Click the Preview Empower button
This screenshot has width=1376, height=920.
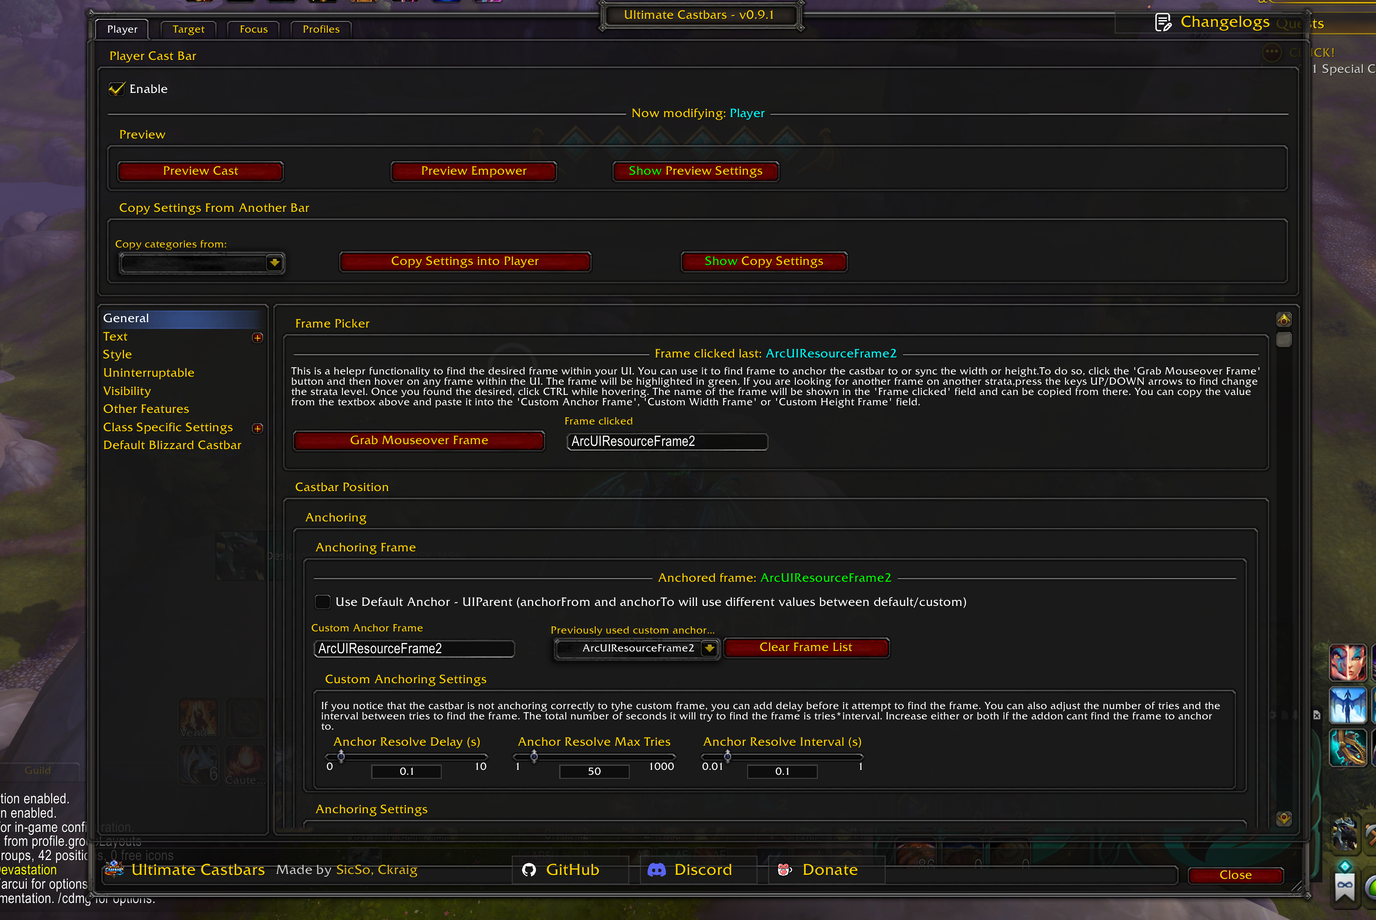(474, 171)
